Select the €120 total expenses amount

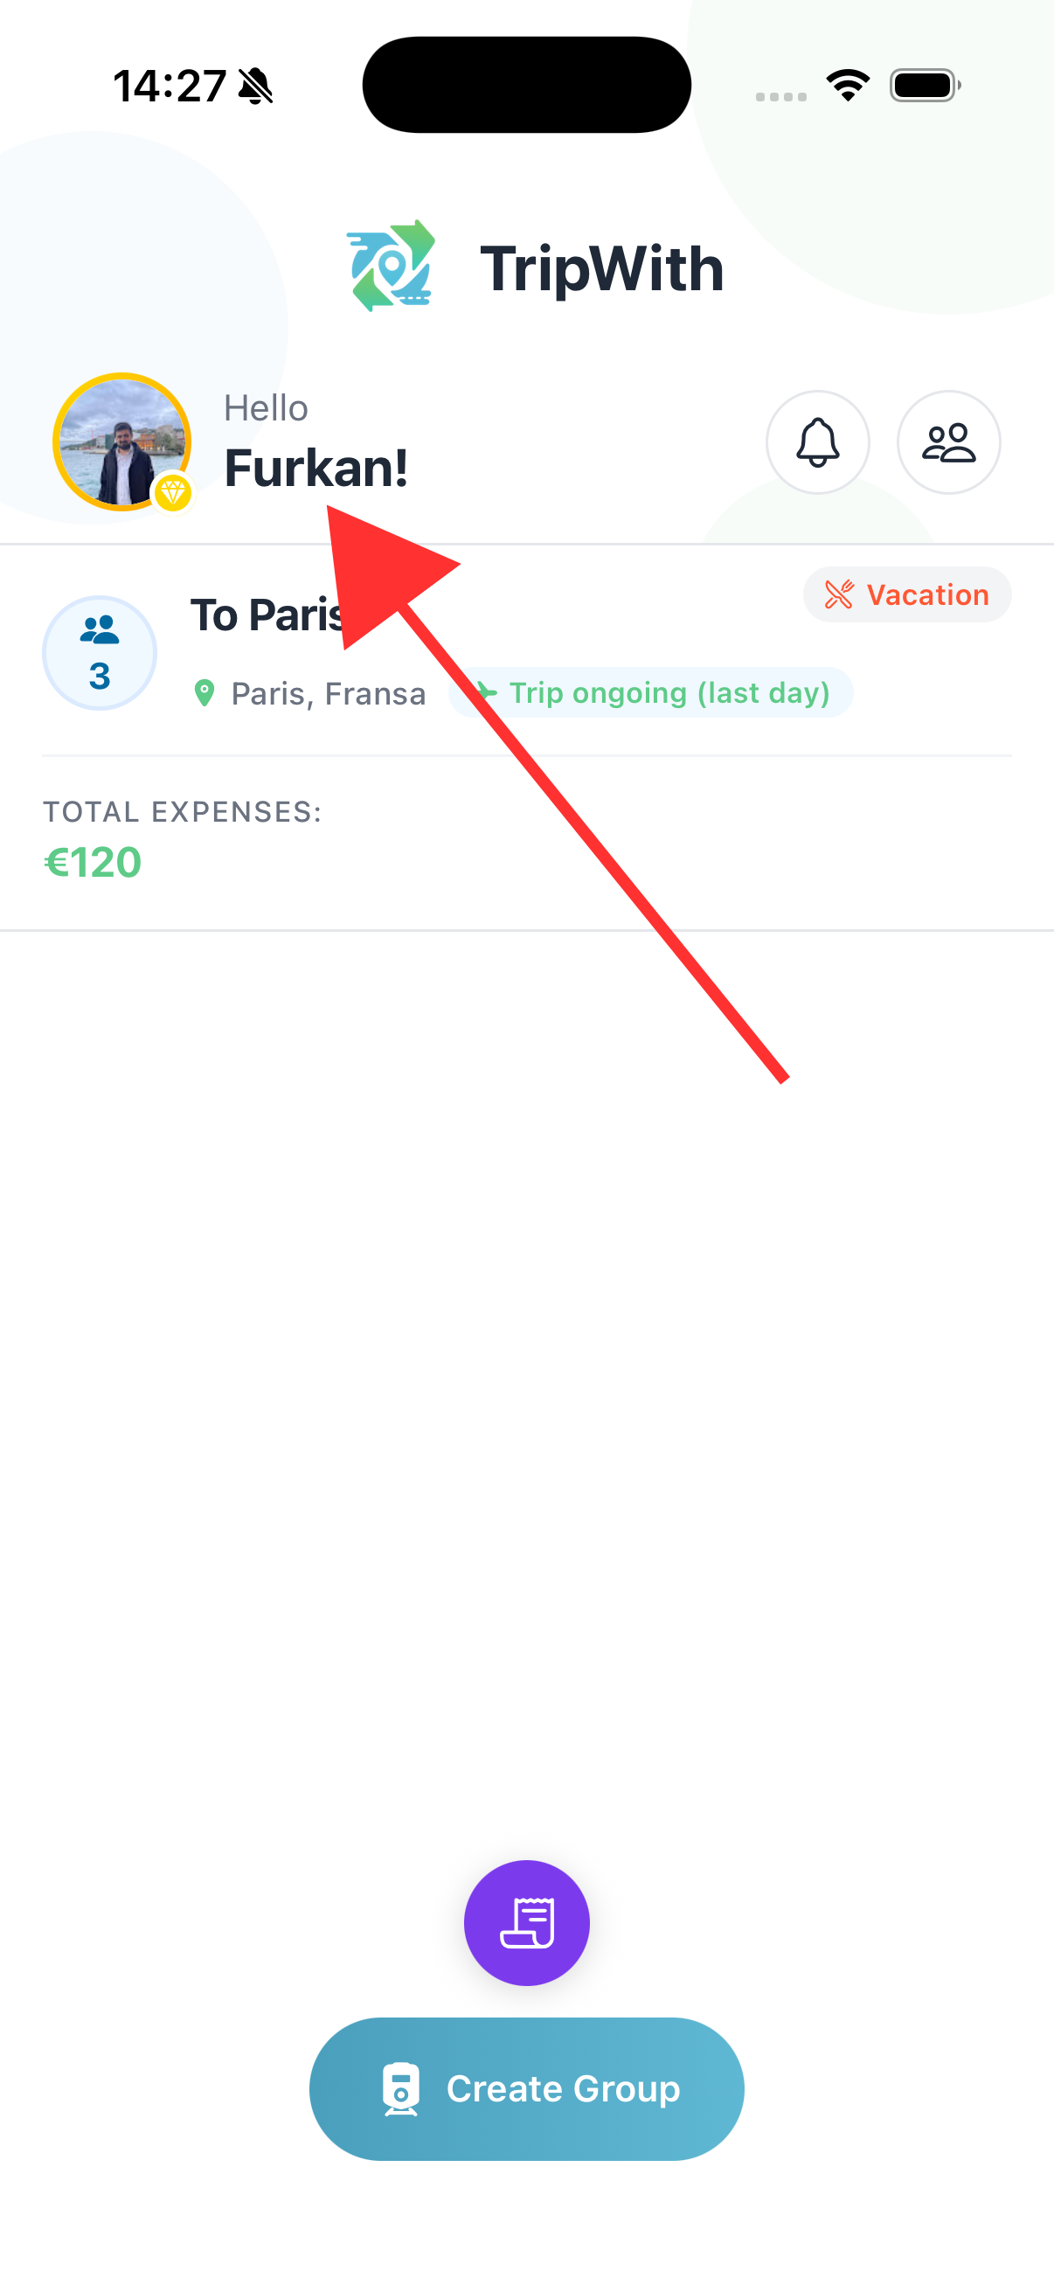[x=94, y=862]
